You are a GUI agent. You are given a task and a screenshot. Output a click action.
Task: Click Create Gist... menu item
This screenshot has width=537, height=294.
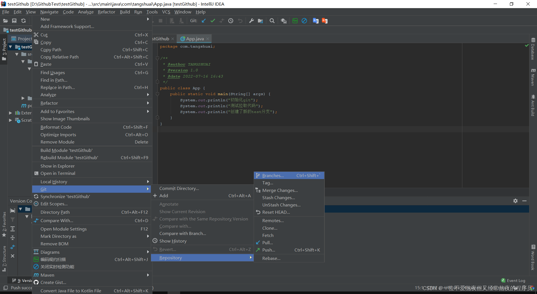92,283
